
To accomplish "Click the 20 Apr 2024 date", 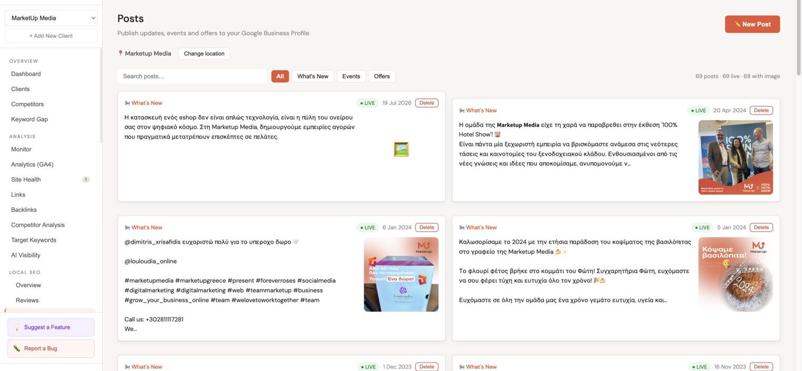I will (x=729, y=110).
